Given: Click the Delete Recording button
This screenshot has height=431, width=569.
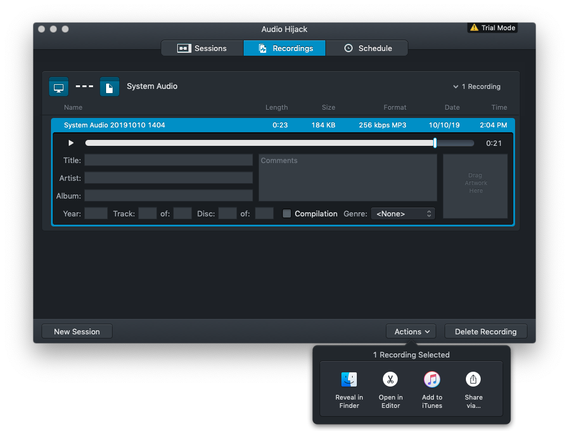Looking at the screenshot, I should [485, 331].
